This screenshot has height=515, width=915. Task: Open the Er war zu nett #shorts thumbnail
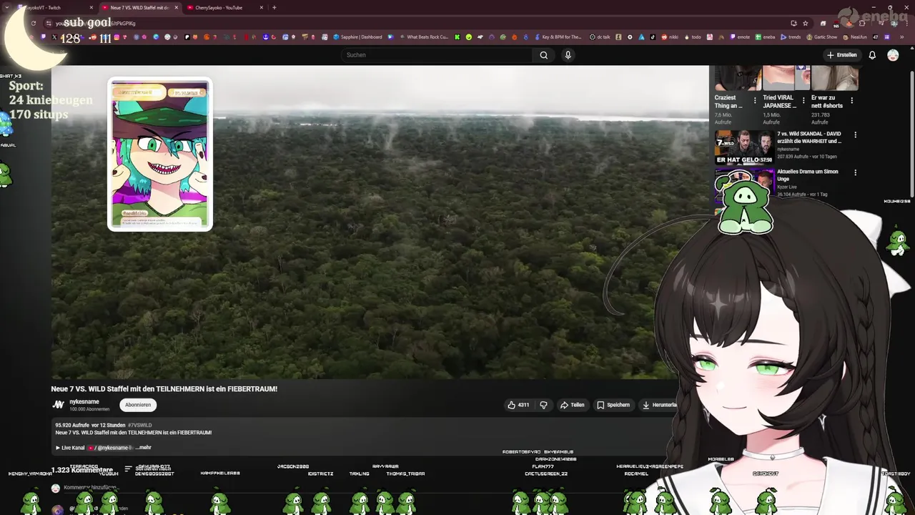(834, 79)
